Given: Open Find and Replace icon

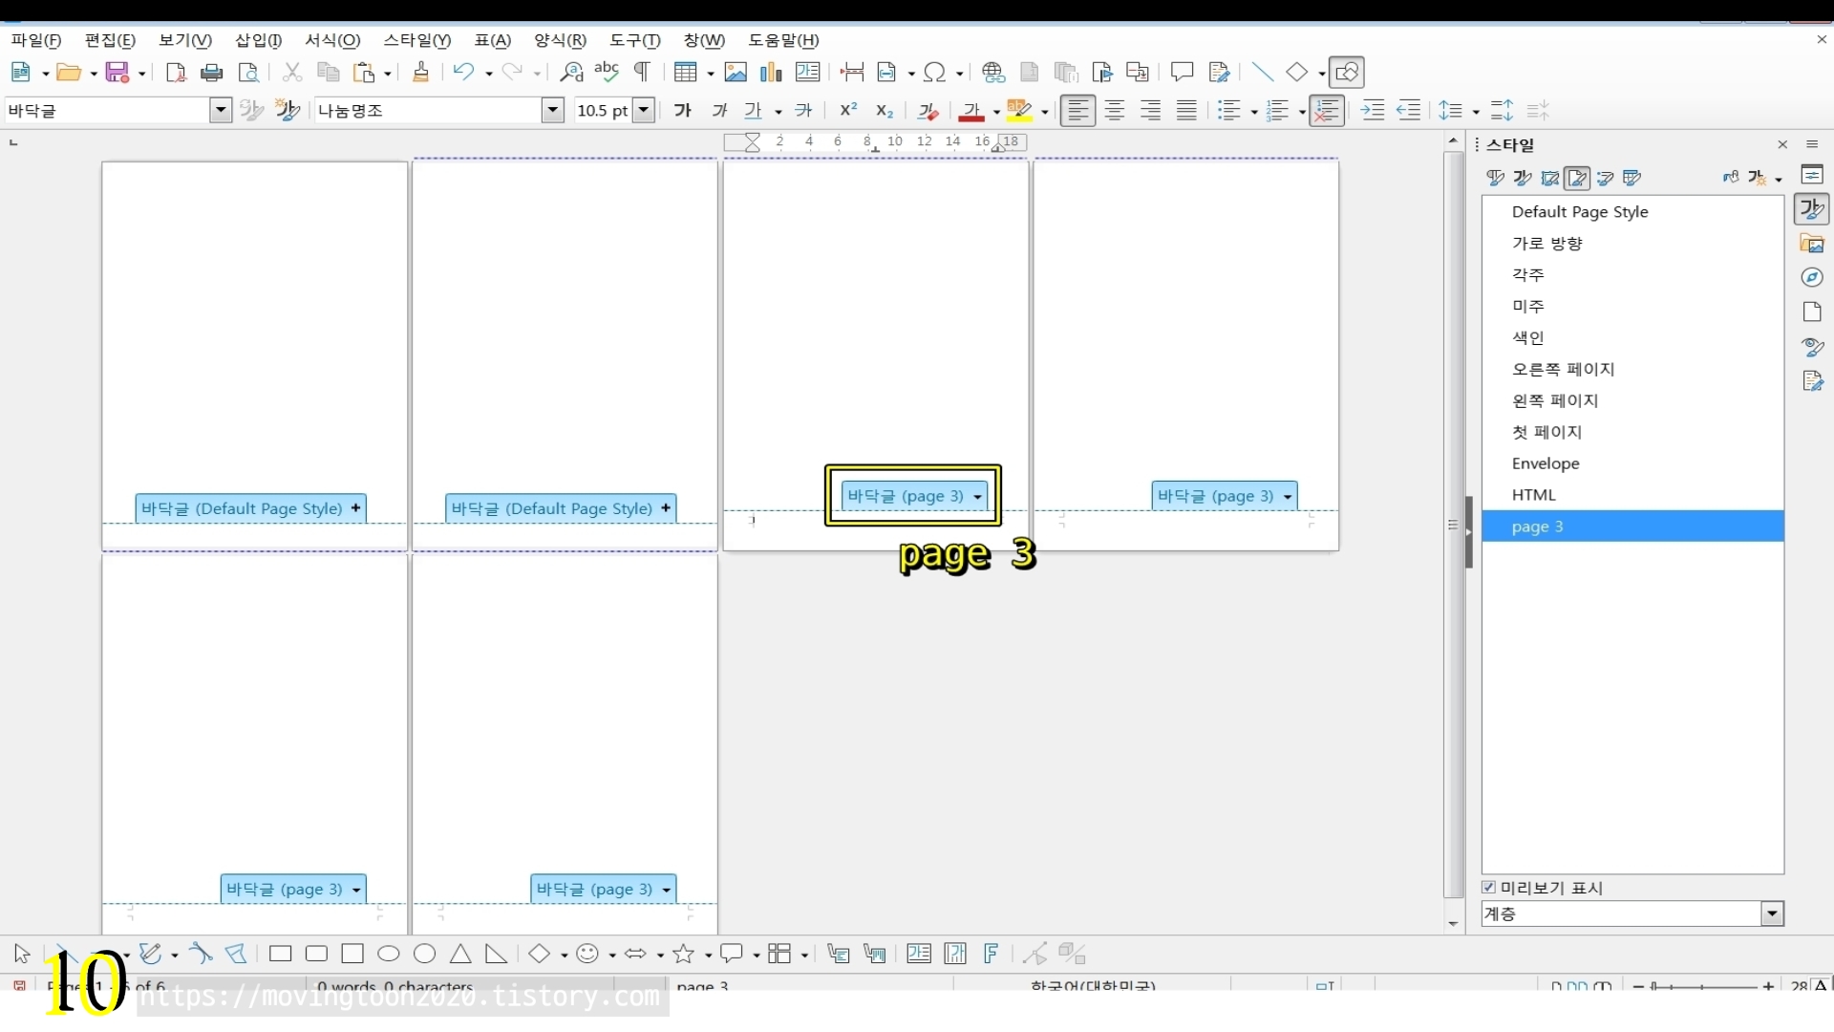Looking at the screenshot, I should pos(571,73).
